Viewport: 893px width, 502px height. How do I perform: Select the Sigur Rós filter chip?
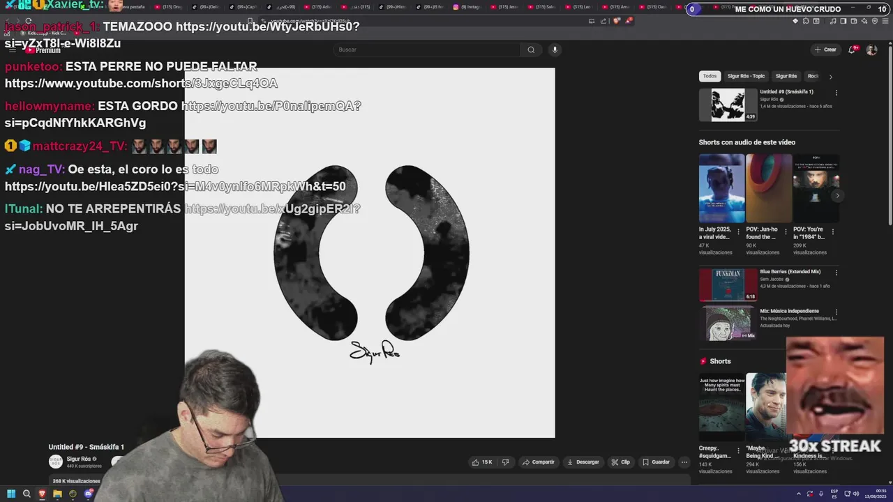(786, 76)
